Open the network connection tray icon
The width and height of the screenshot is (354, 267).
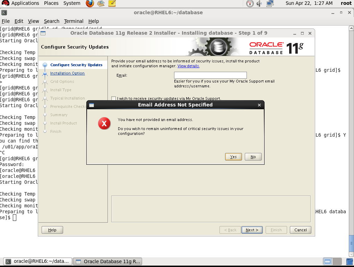coord(270,3)
